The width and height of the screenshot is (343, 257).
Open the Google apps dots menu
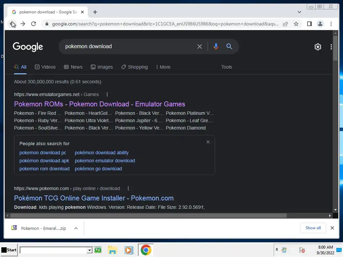(331, 47)
